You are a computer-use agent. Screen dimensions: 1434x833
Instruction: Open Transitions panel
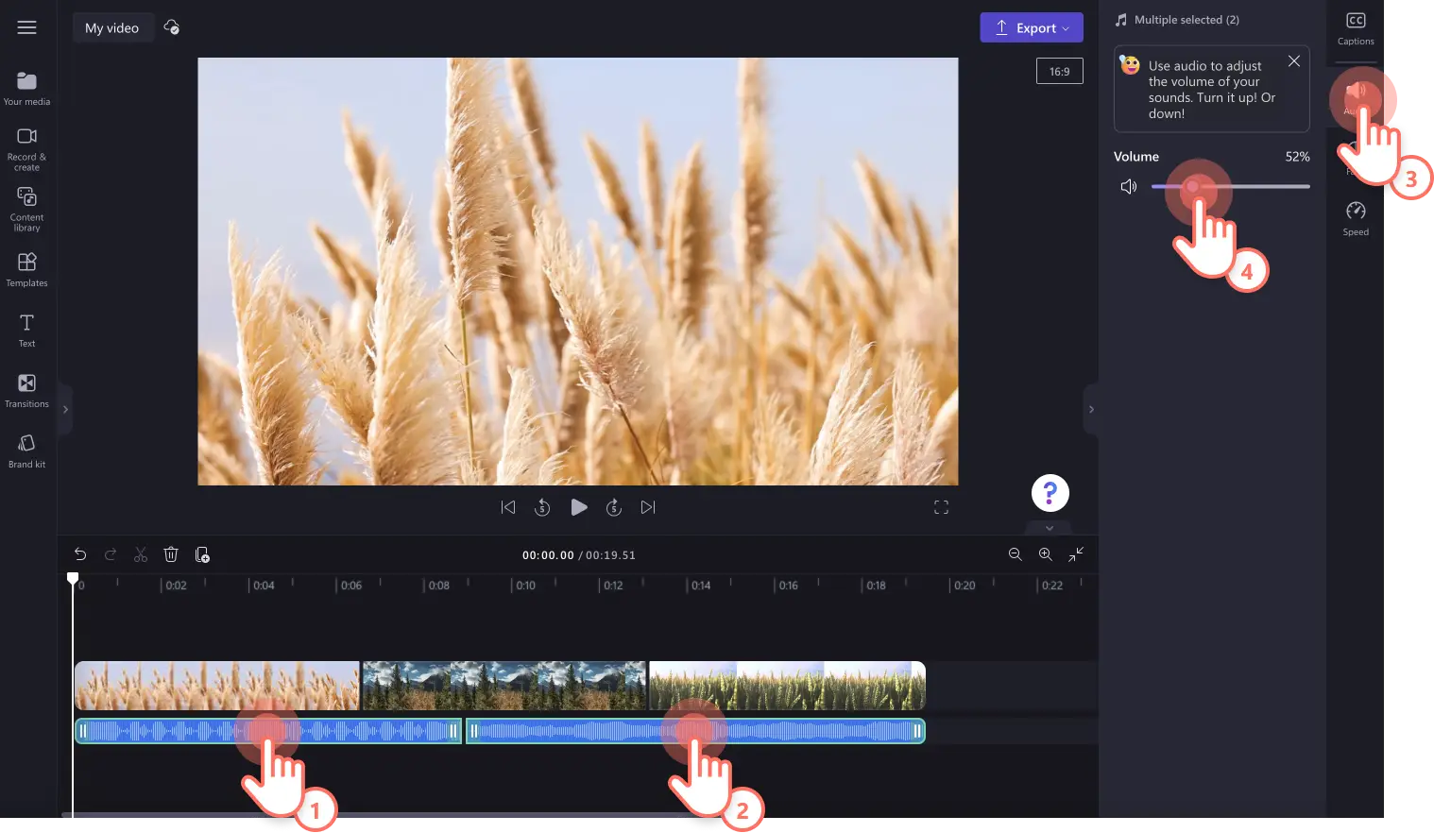click(26, 390)
